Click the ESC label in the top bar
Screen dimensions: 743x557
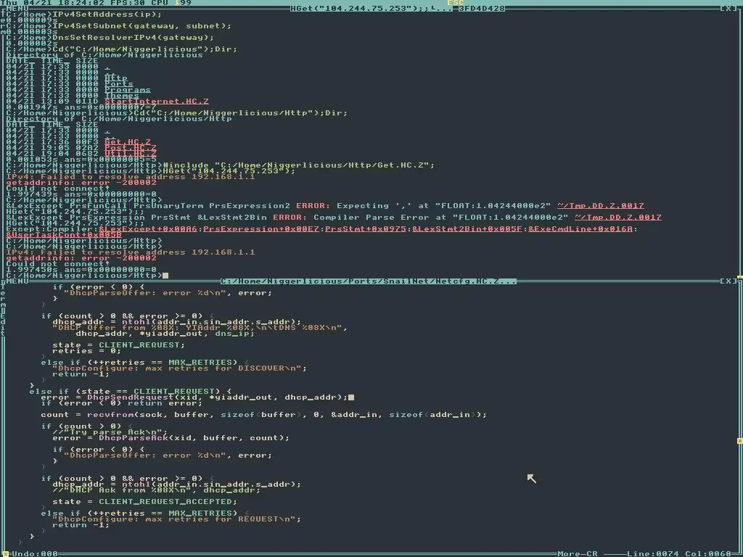coord(456,3)
